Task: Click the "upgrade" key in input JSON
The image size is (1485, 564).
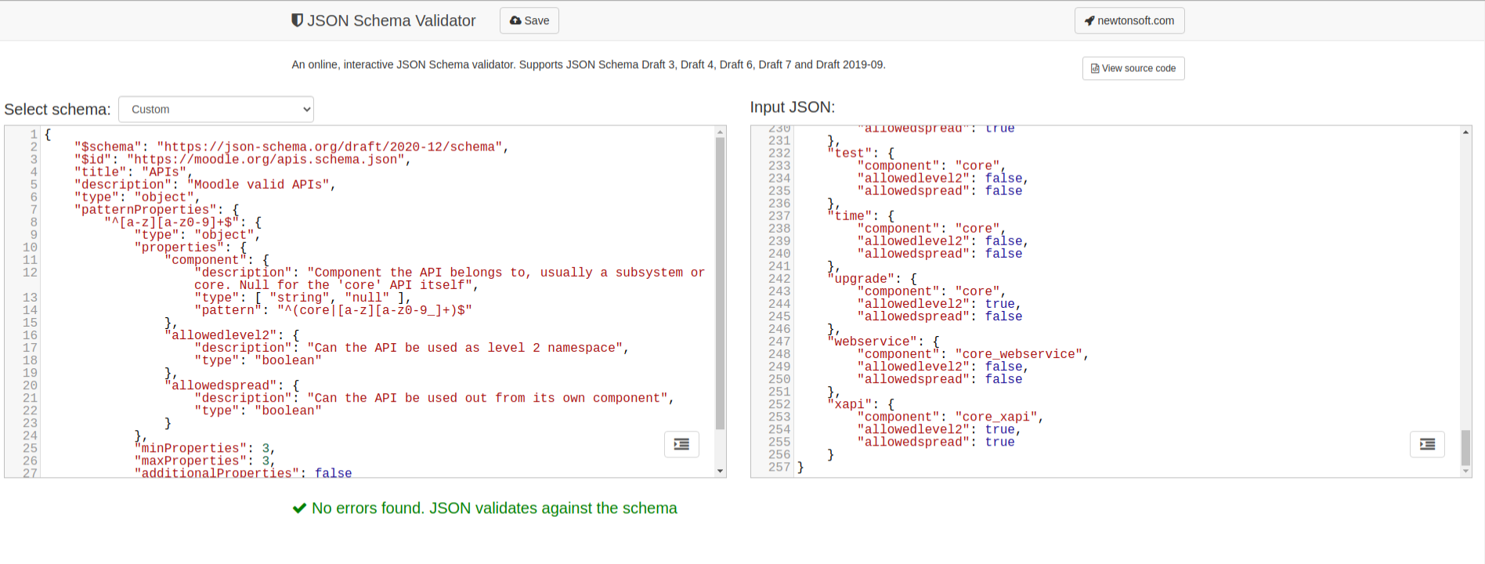Action: (861, 279)
